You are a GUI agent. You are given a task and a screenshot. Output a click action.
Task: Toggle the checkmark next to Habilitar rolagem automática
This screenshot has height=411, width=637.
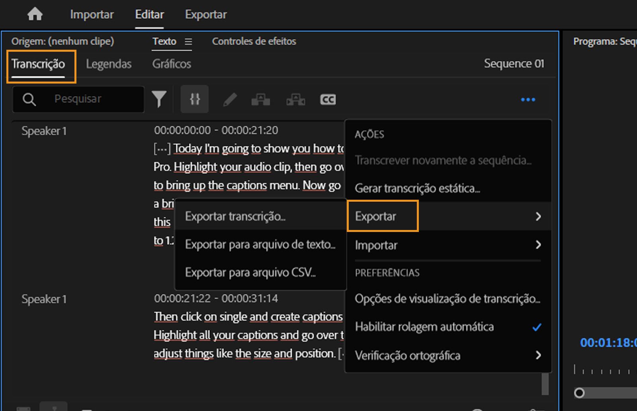click(537, 327)
